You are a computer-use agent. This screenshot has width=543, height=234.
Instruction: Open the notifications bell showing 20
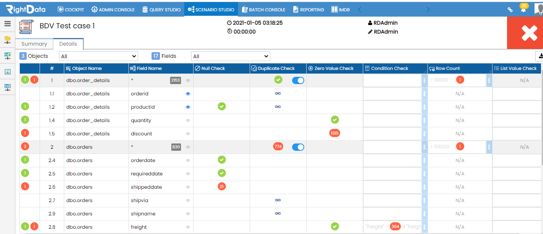coord(524,8)
